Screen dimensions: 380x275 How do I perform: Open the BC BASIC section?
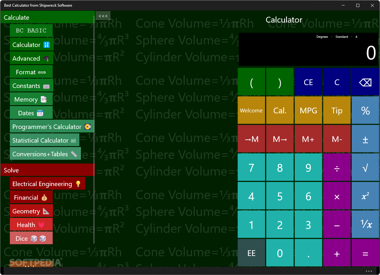pyautogui.click(x=31, y=30)
